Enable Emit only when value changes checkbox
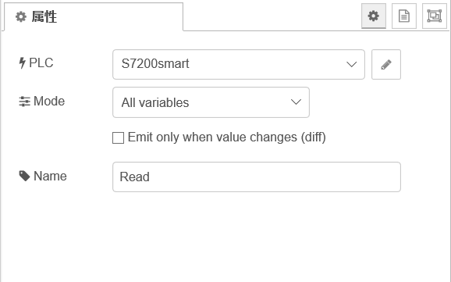451x282 pixels. click(x=119, y=137)
